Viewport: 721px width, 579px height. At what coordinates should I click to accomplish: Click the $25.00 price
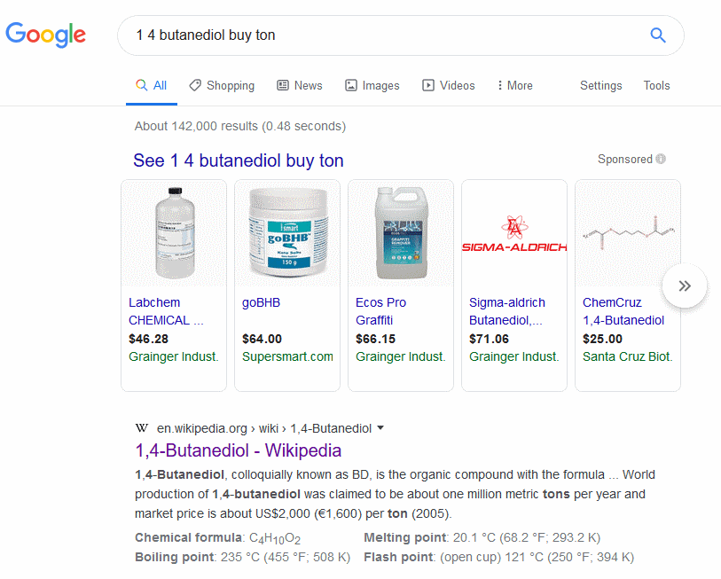[602, 339]
